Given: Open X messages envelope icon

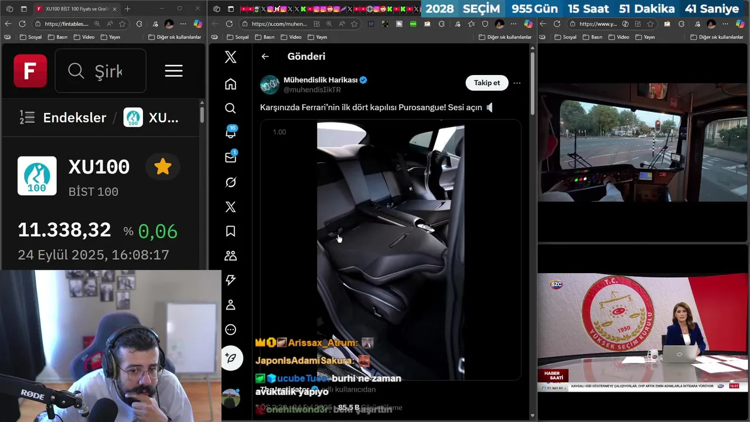Looking at the screenshot, I should pos(230,157).
